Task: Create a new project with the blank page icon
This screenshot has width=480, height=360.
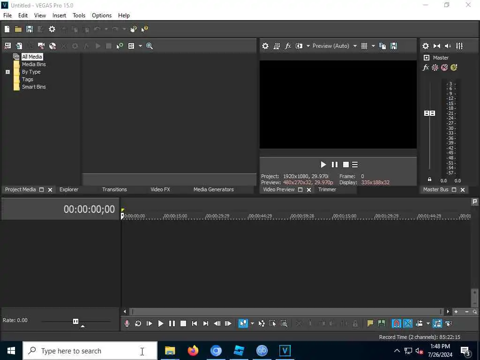Action: 7,29
